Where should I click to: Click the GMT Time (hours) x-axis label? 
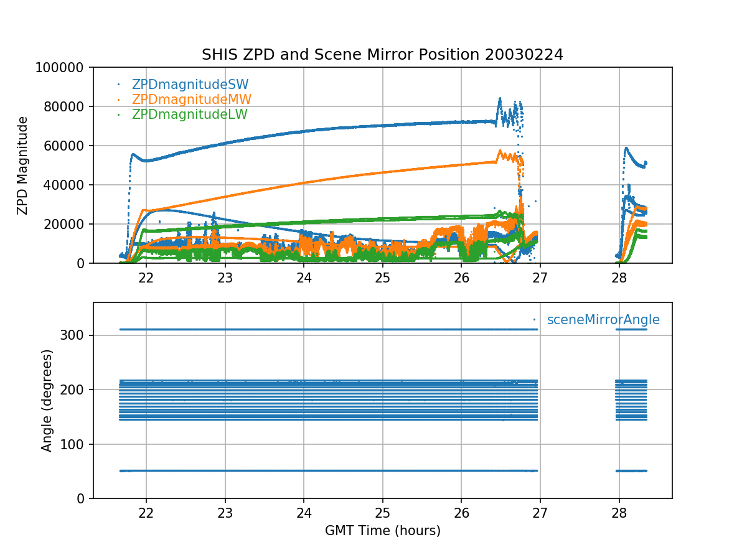pyautogui.click(x=382, y=531)
